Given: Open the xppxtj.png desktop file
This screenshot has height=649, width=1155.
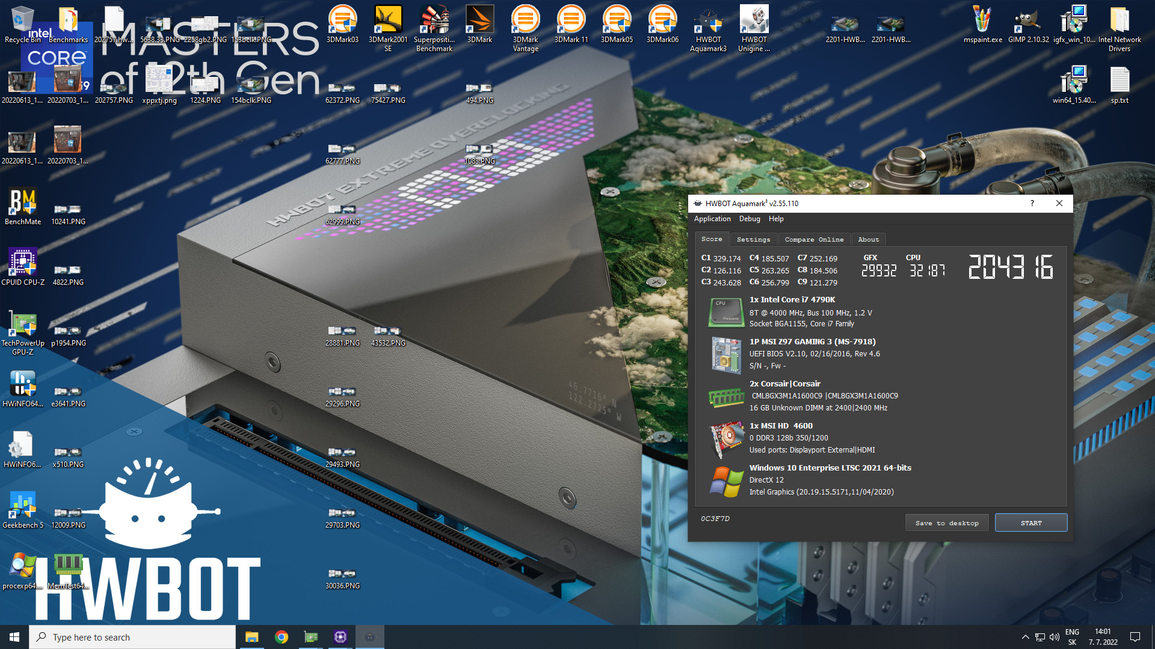Looking at the screenshot, I should (x=159, y=85).
